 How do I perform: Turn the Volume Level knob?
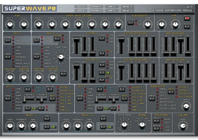183,126
